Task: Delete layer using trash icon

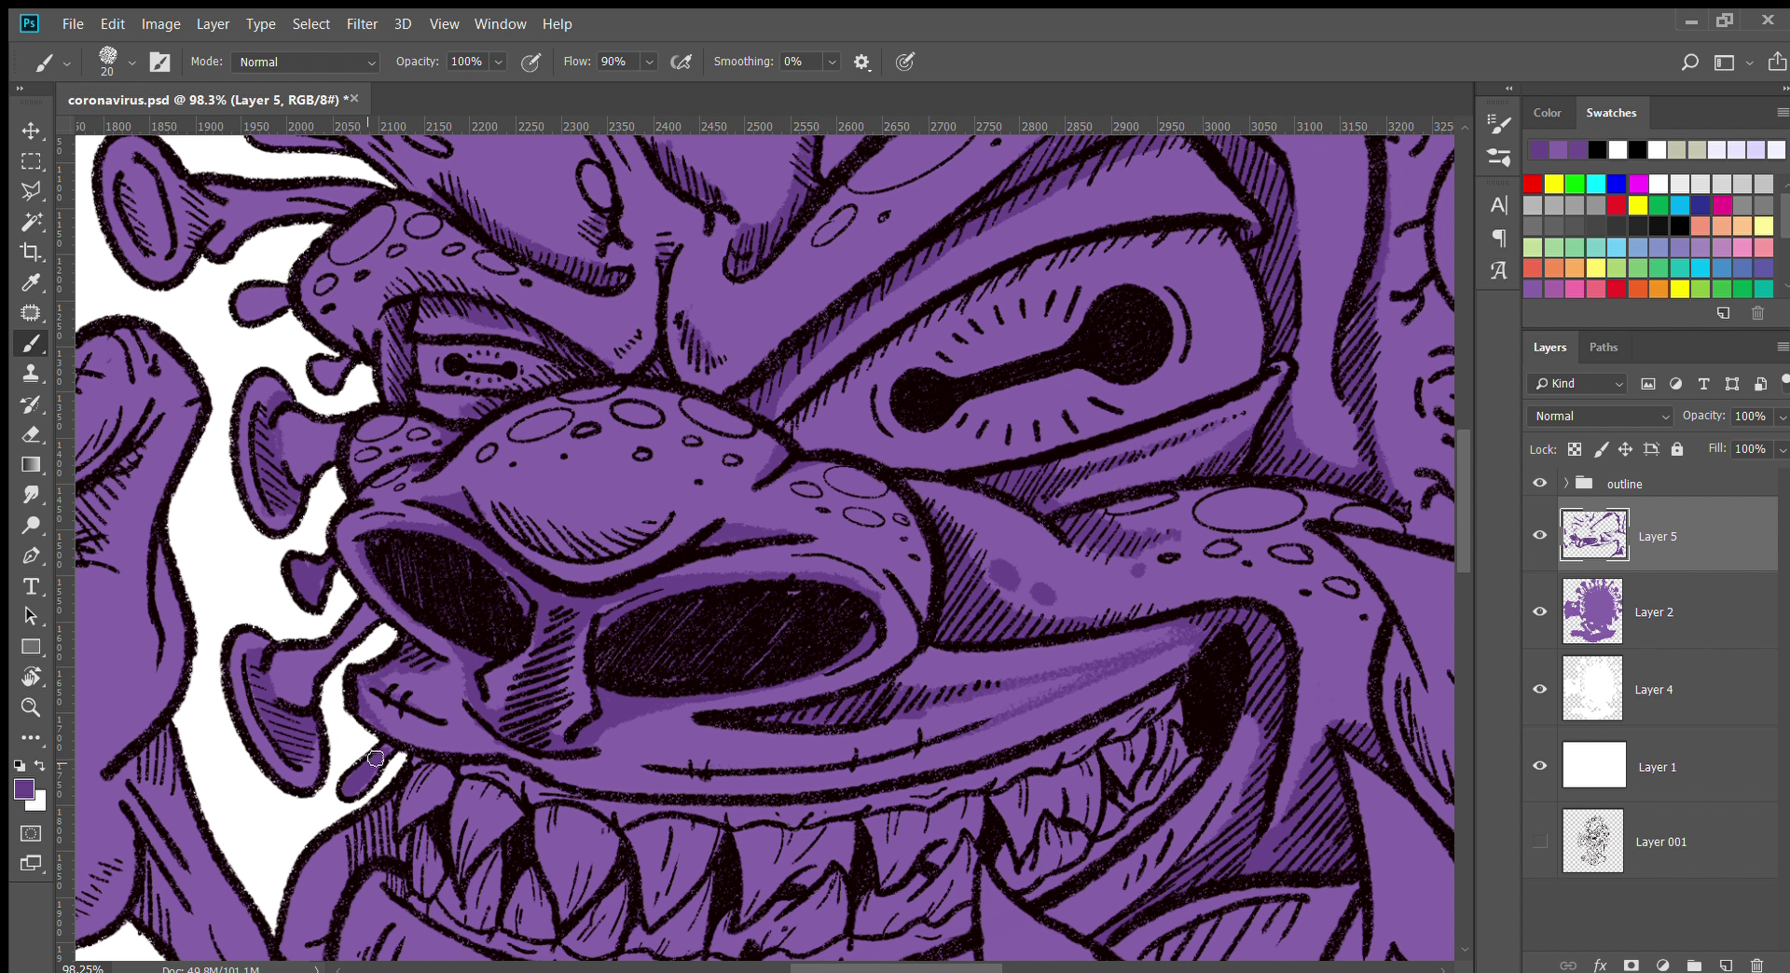Action: tap(1756, 965)
